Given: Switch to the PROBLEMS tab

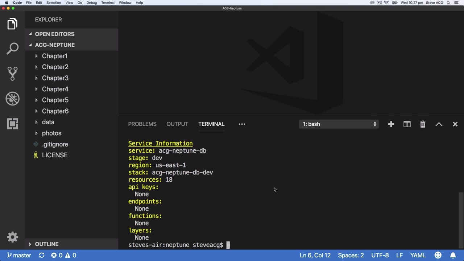Looking at the screenshot, I should (142, 124).
